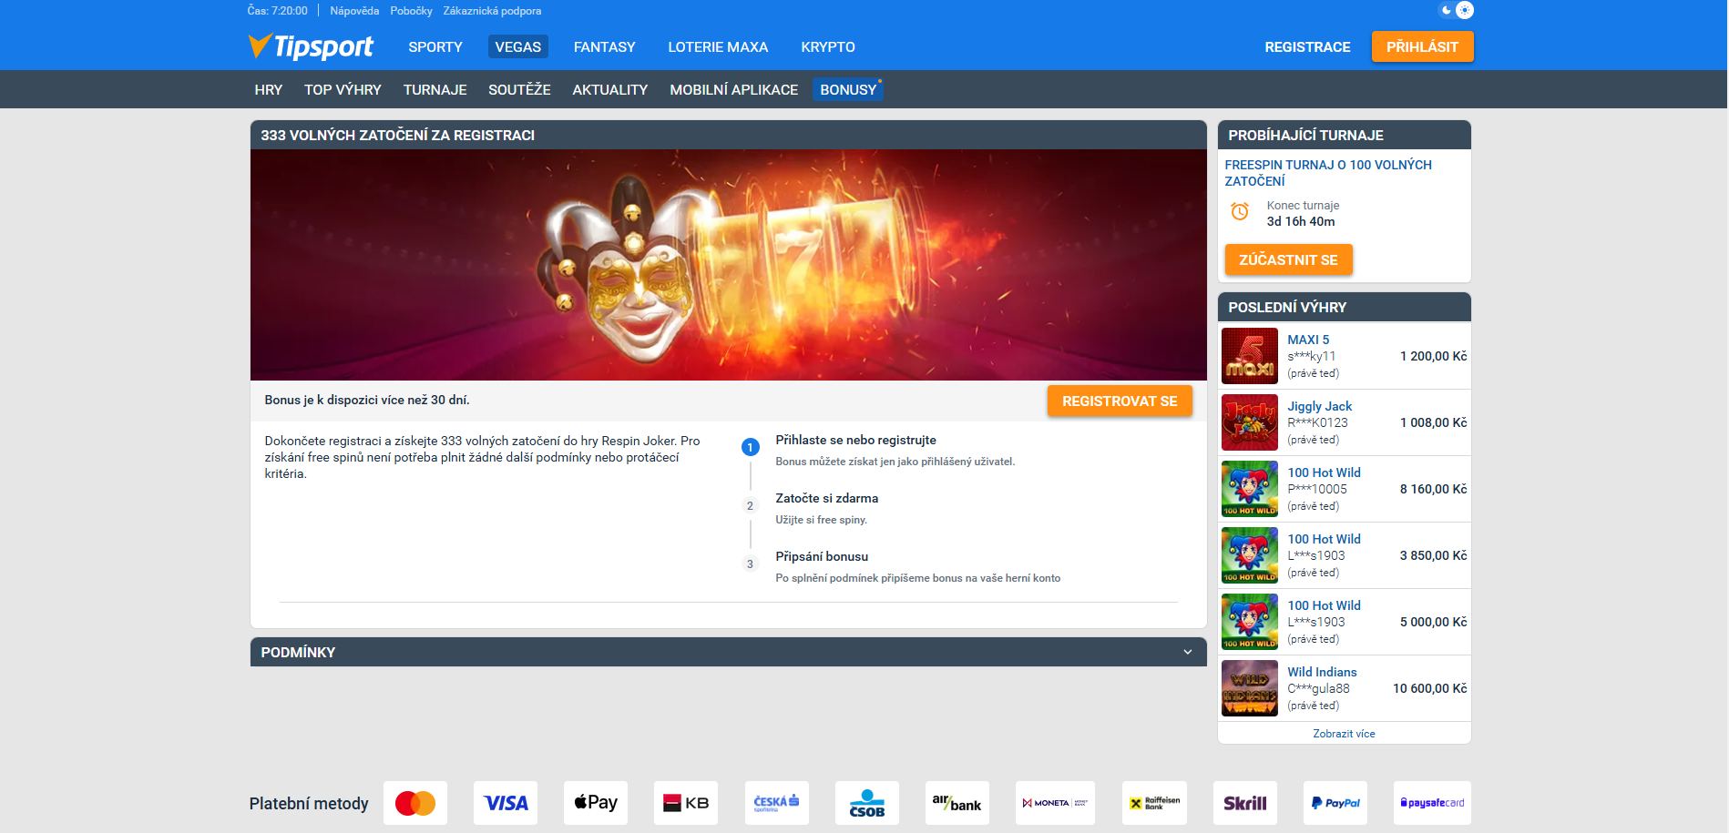This screenshot has width=1729, height=833.
Task: Click the Air Bank icon
Action: (x=957, y=803)
